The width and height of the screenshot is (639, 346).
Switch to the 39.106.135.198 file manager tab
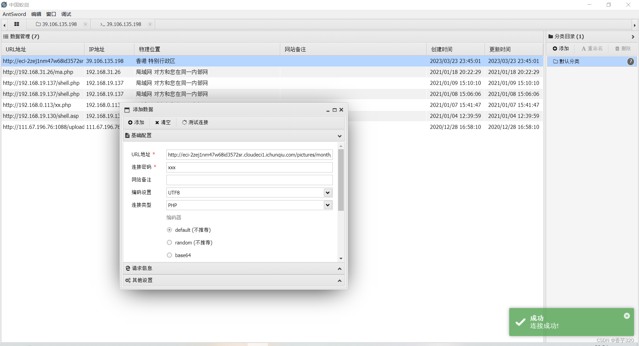click(57, 24)
